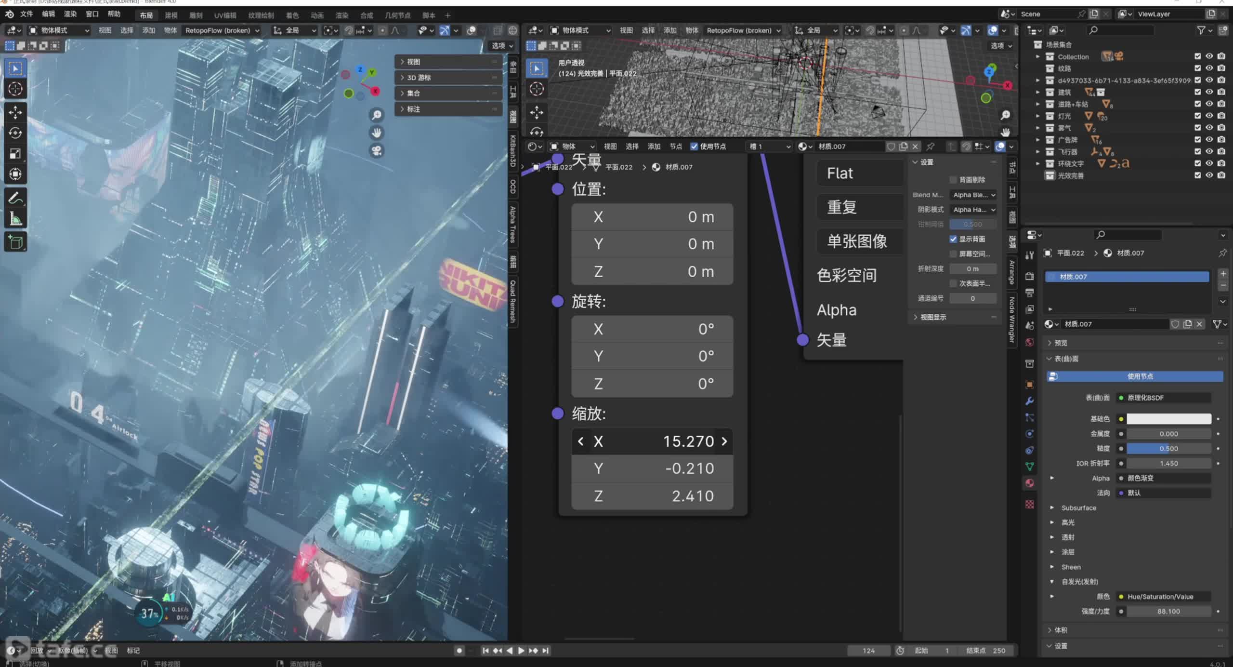The image size is (1233, 667).
Task: Switch to the 几何节点 workspace tab
Action: point(397,15)
